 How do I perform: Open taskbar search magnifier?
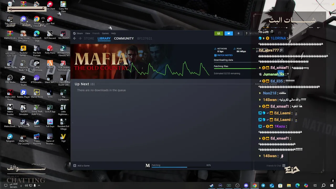coord(323,186)
